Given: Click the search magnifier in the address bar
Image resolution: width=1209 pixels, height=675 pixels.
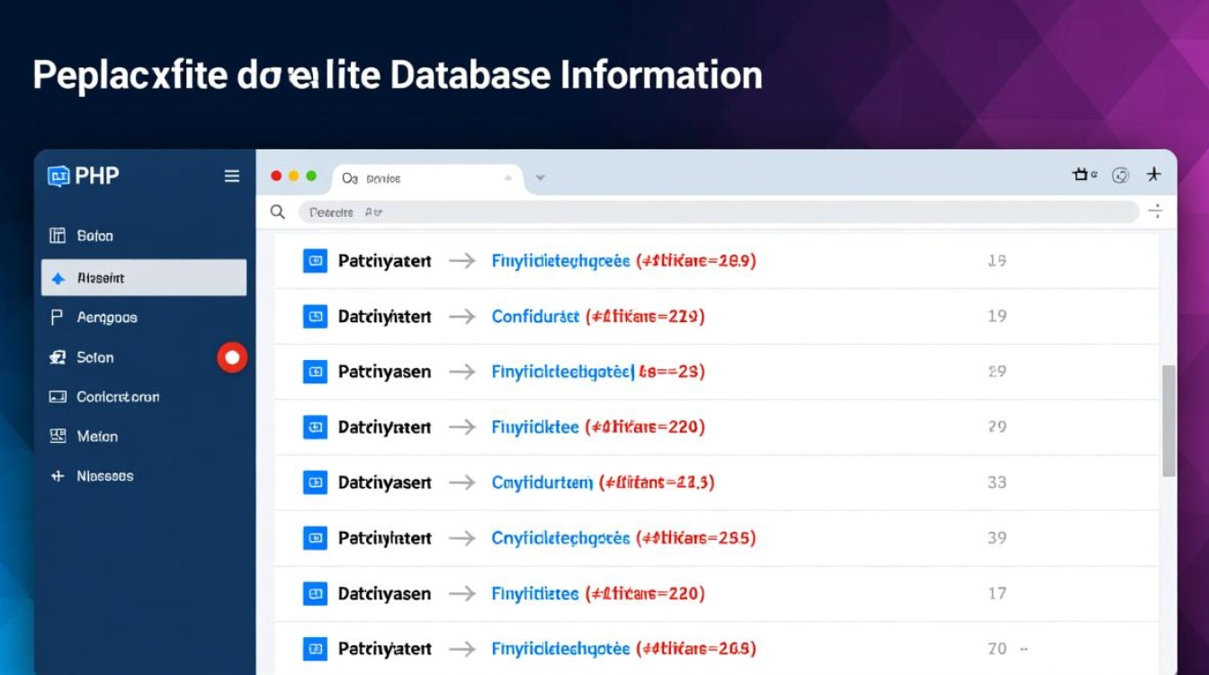Looking at the screenshot, I should pyautogui.click(x=277, y=211).
